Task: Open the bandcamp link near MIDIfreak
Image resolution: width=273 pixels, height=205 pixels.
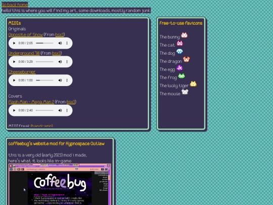Action: click(42, 126)
